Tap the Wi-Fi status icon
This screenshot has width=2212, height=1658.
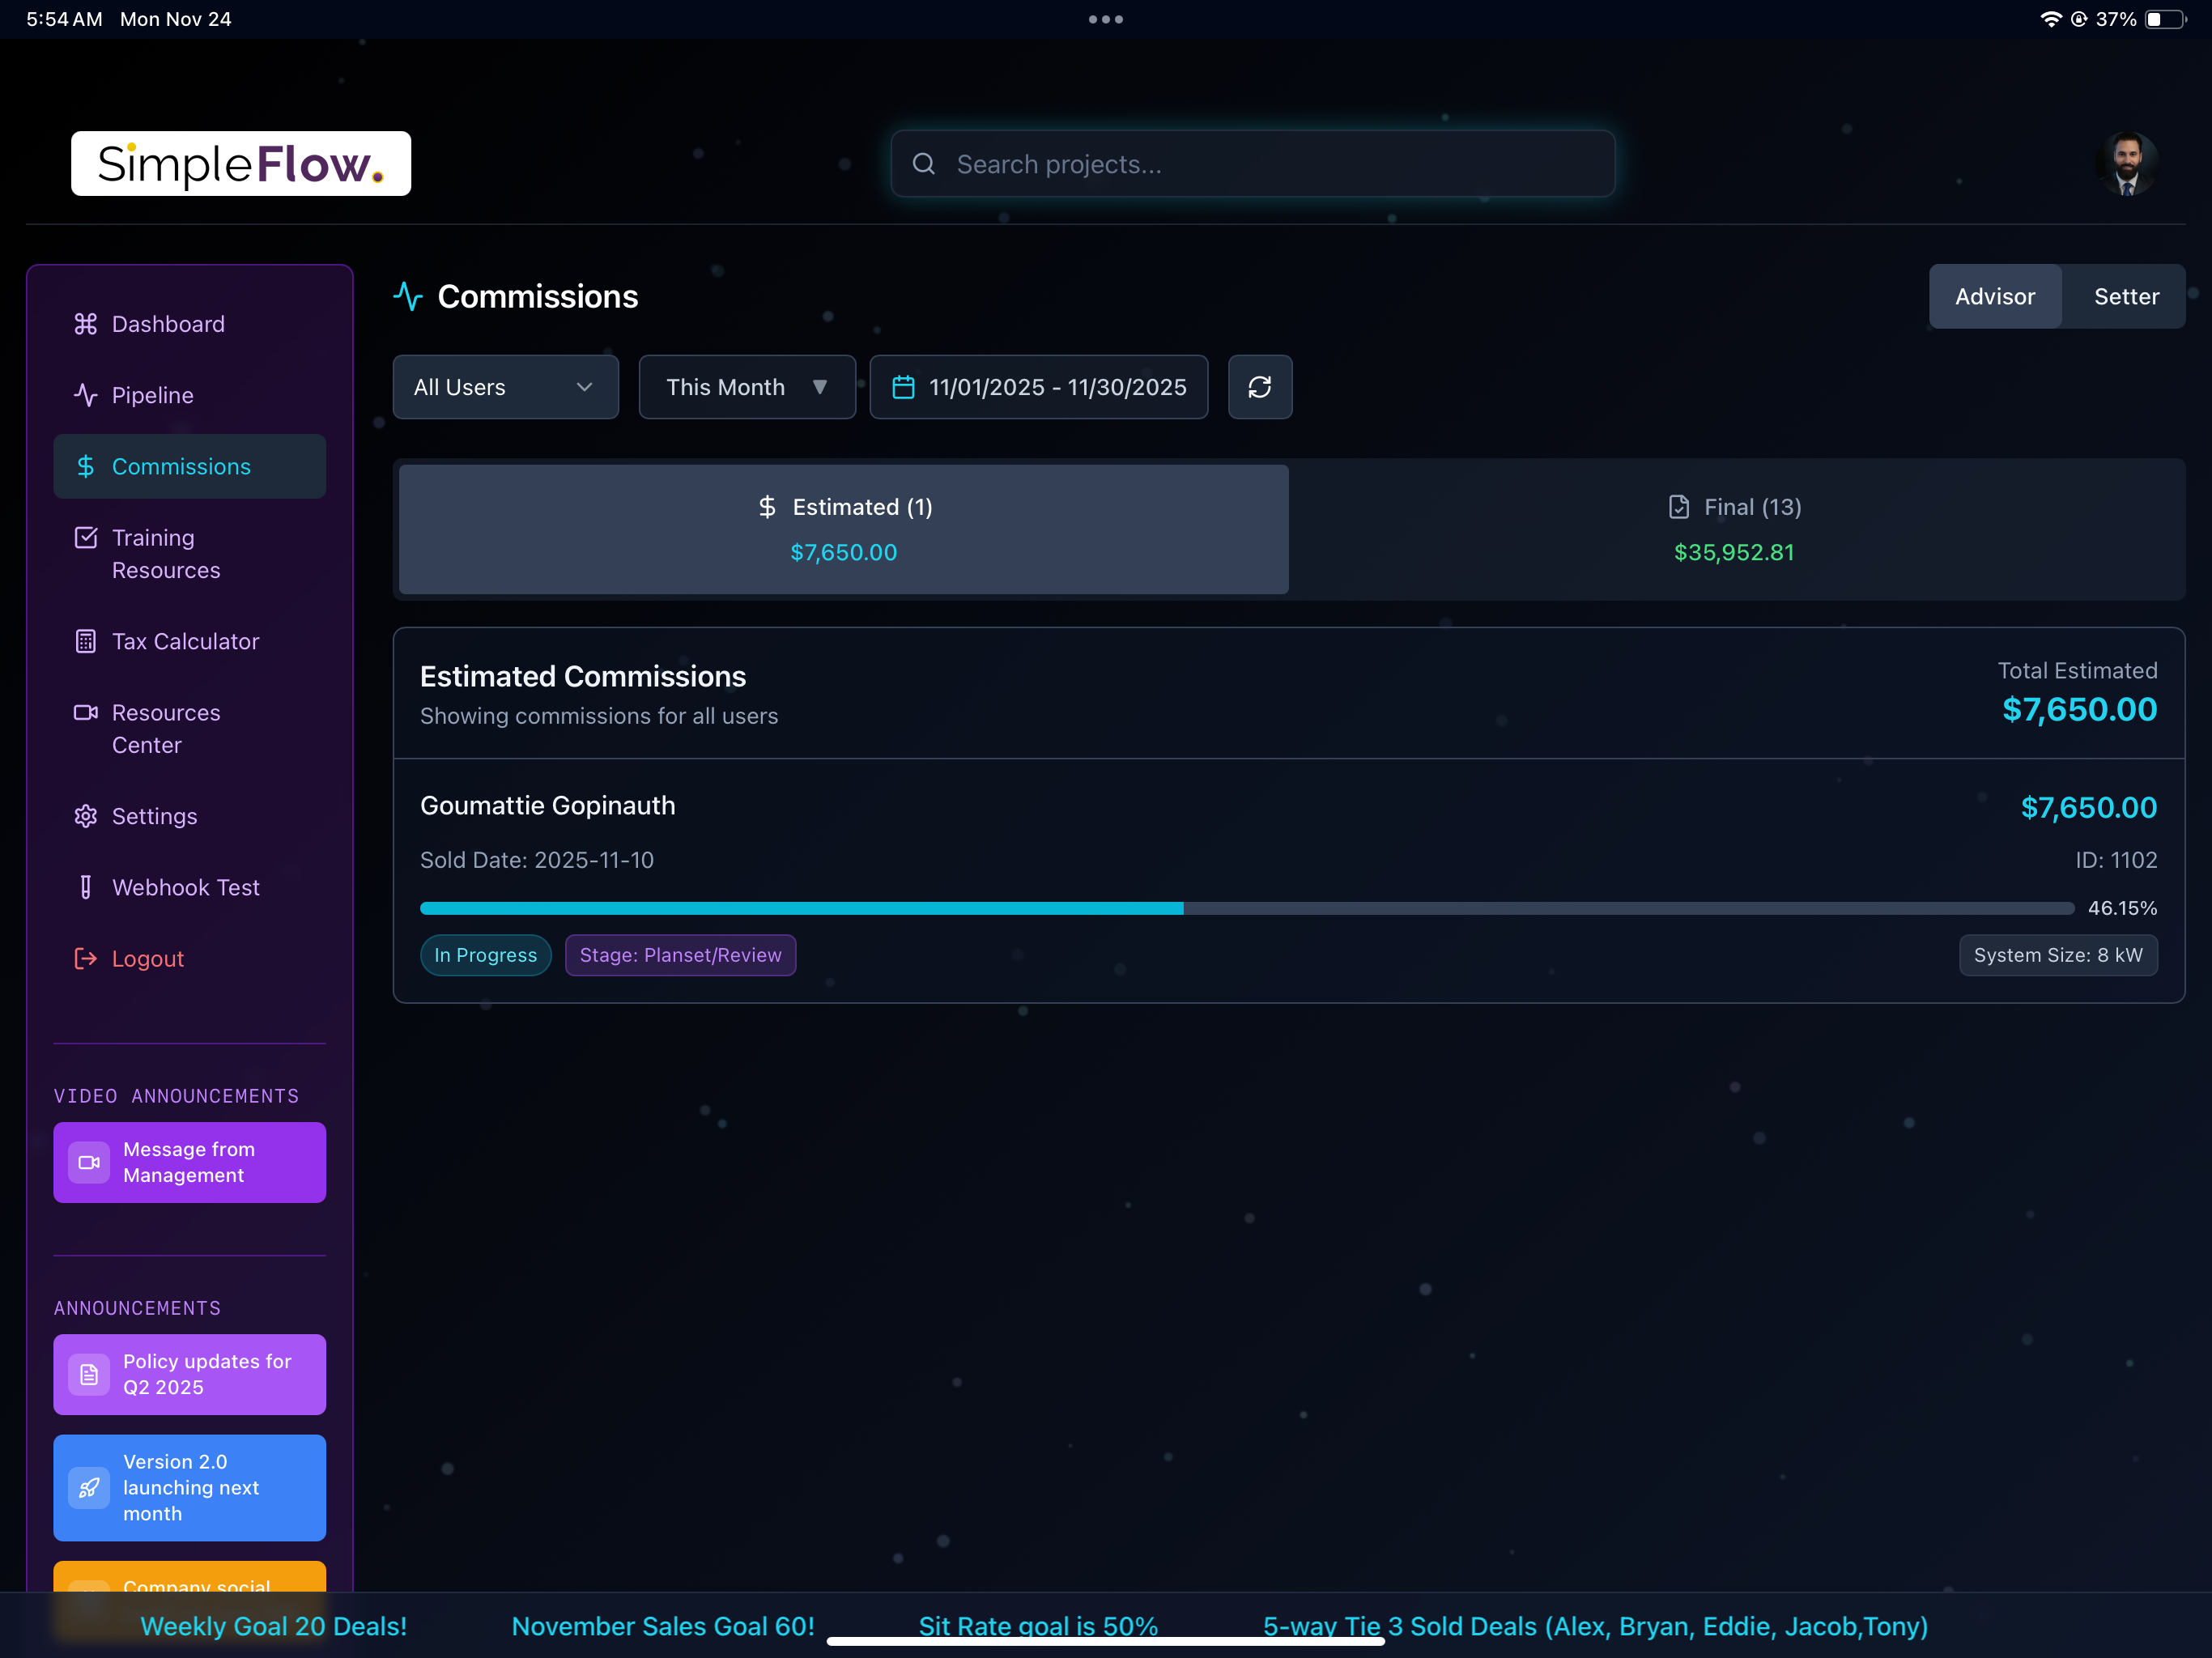pyautogui.click(x=2051, y=19)
